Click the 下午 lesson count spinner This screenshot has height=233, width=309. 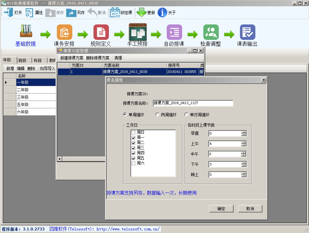tap(244, 164)
